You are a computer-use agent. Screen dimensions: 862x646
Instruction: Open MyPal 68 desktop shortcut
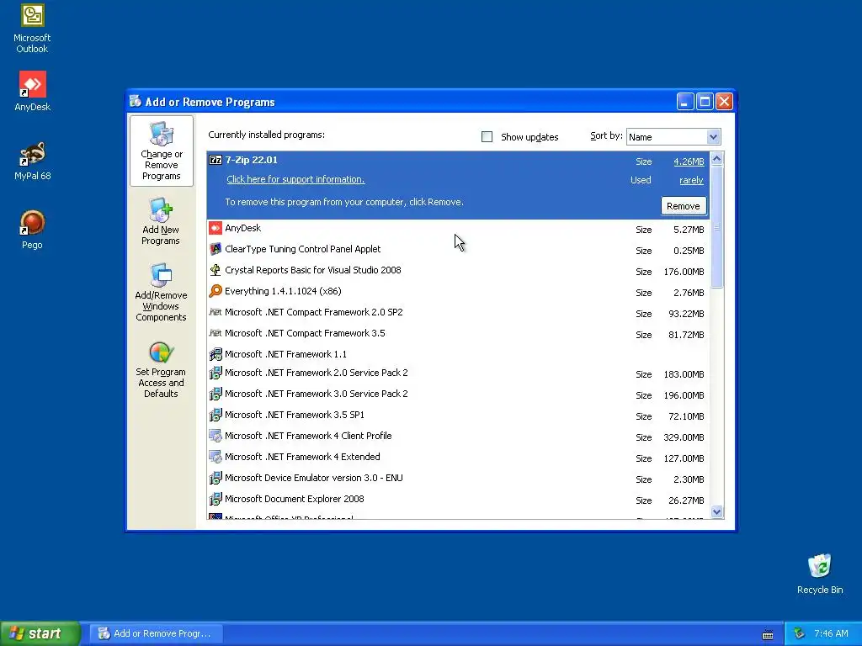(x=32, y=161)
